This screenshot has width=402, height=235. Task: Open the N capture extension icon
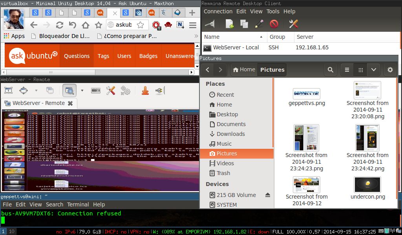click(x=181, y=25)
